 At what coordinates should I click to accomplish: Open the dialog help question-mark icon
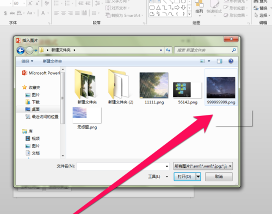(x=231, y=61)
